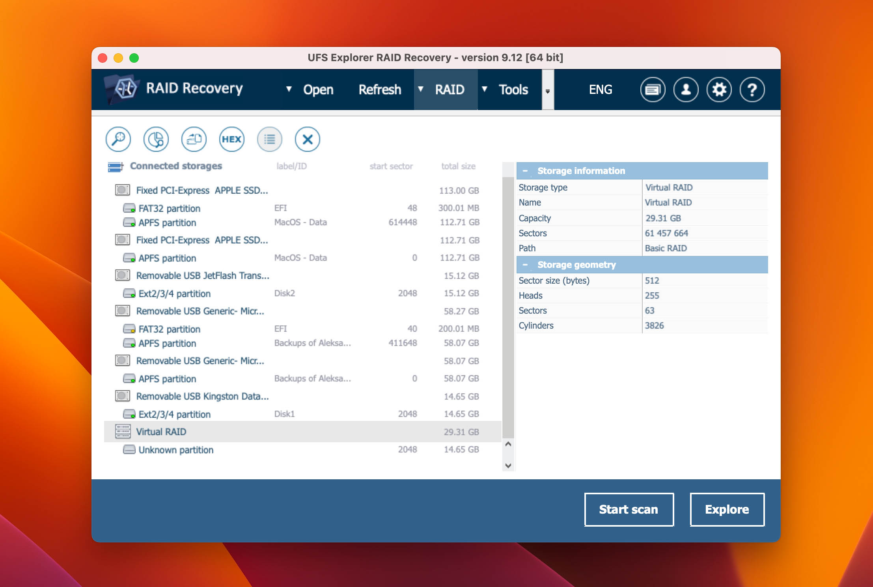Select APFS partition starting at sector 614448
The height and width of the screenshot is (587, 873).
(302, 222)
